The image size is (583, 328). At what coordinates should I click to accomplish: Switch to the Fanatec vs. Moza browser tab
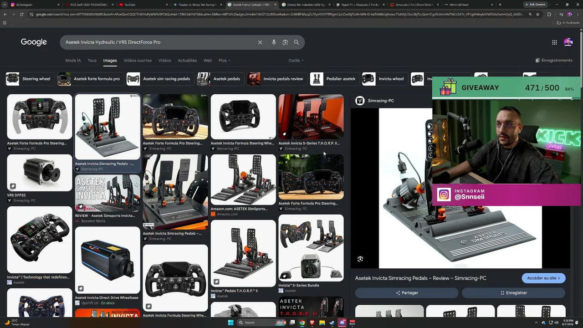(x=198, y=5)
